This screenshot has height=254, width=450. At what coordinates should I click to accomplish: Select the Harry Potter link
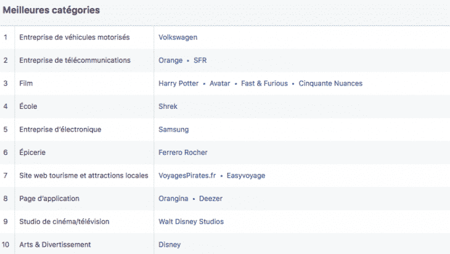click(178, 84)
